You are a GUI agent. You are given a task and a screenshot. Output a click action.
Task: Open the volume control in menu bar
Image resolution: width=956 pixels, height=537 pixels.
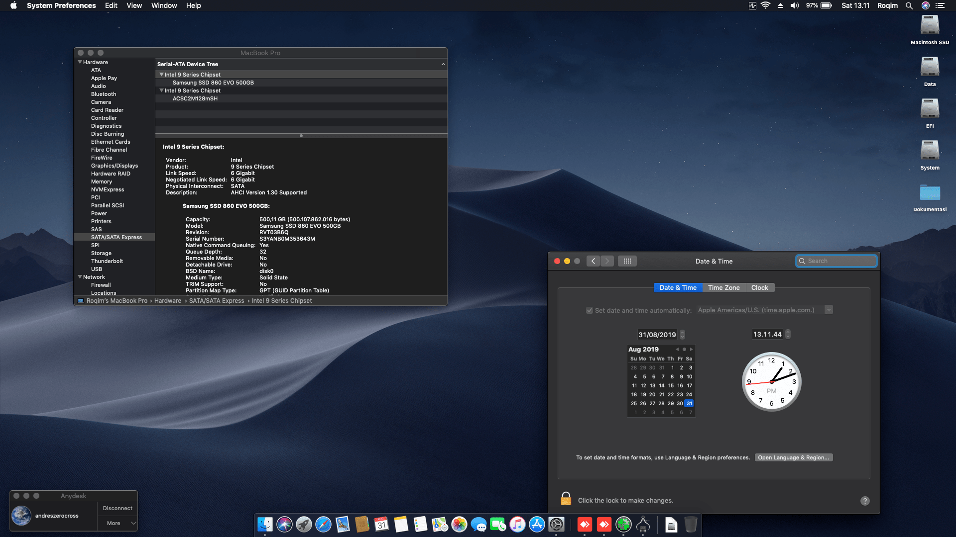795,5
